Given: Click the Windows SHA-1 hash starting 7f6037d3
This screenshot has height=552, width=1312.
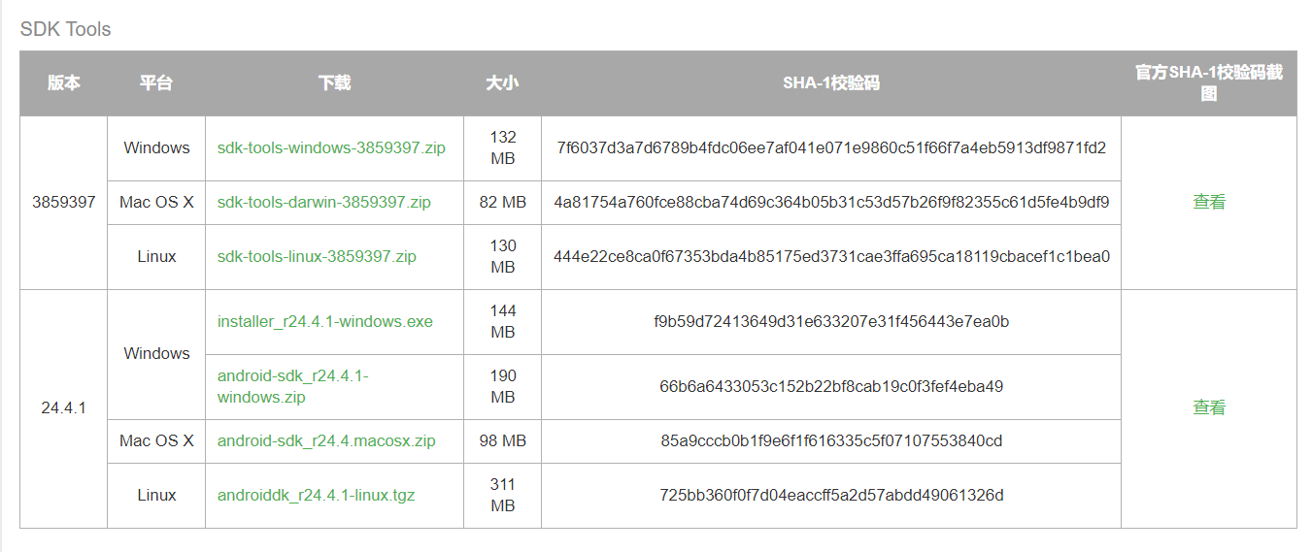Looking at the screenshot, I should click(x=831, y=148).
